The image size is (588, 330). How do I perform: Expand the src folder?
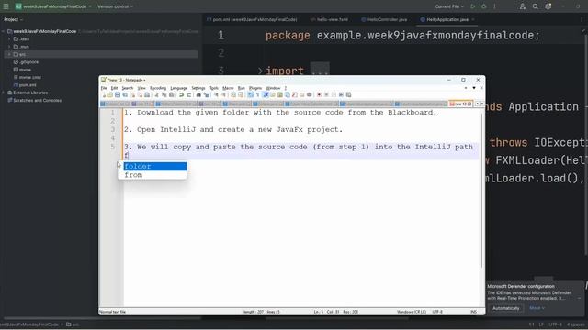click(x=9, y=54)
